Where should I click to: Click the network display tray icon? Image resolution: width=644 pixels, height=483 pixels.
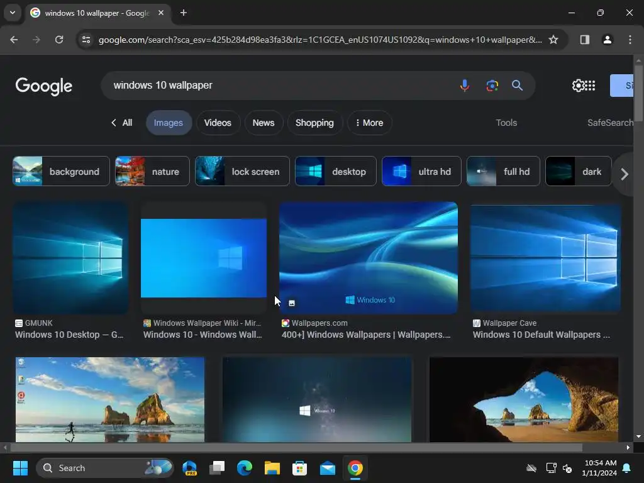click(x=551, y=468)
